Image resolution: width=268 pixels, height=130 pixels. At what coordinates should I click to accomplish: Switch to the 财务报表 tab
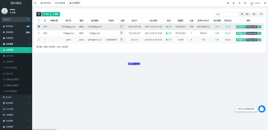coord(46,3)
